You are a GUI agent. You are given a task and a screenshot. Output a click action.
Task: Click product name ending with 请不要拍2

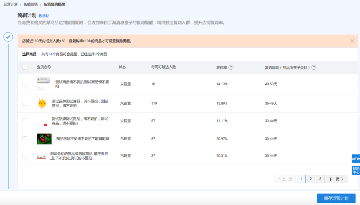tap(80, 121)
